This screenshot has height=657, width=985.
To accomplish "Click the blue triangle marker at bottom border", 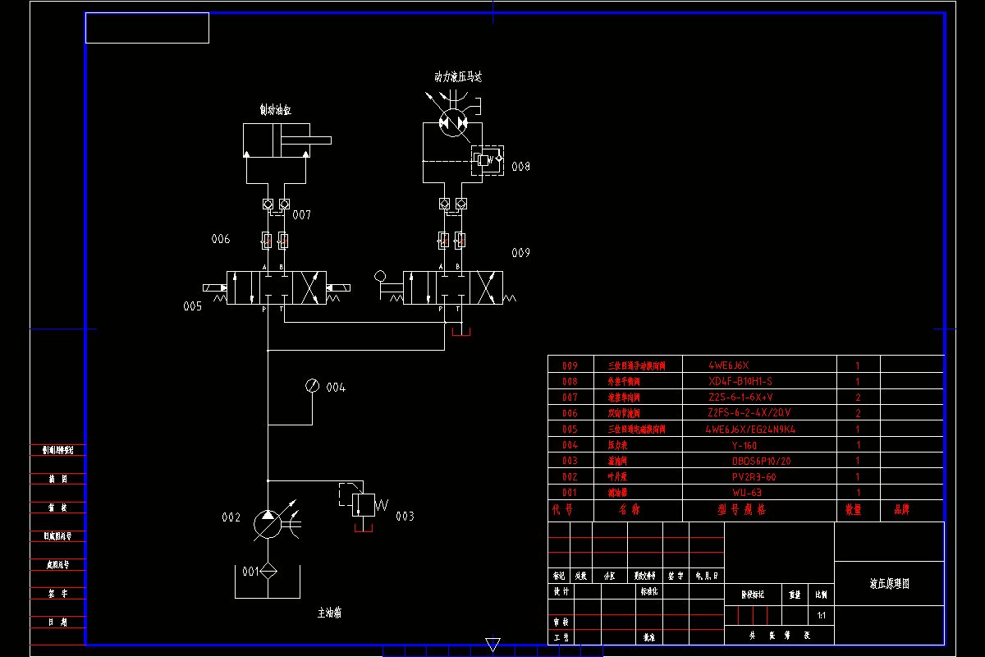I will click(x=492, y=645).
